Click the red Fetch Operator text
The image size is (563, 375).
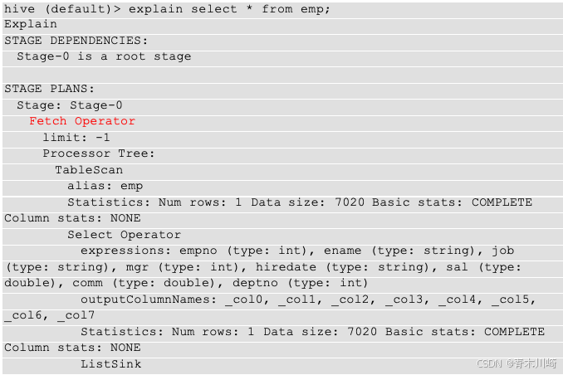(x=82, y=121)
